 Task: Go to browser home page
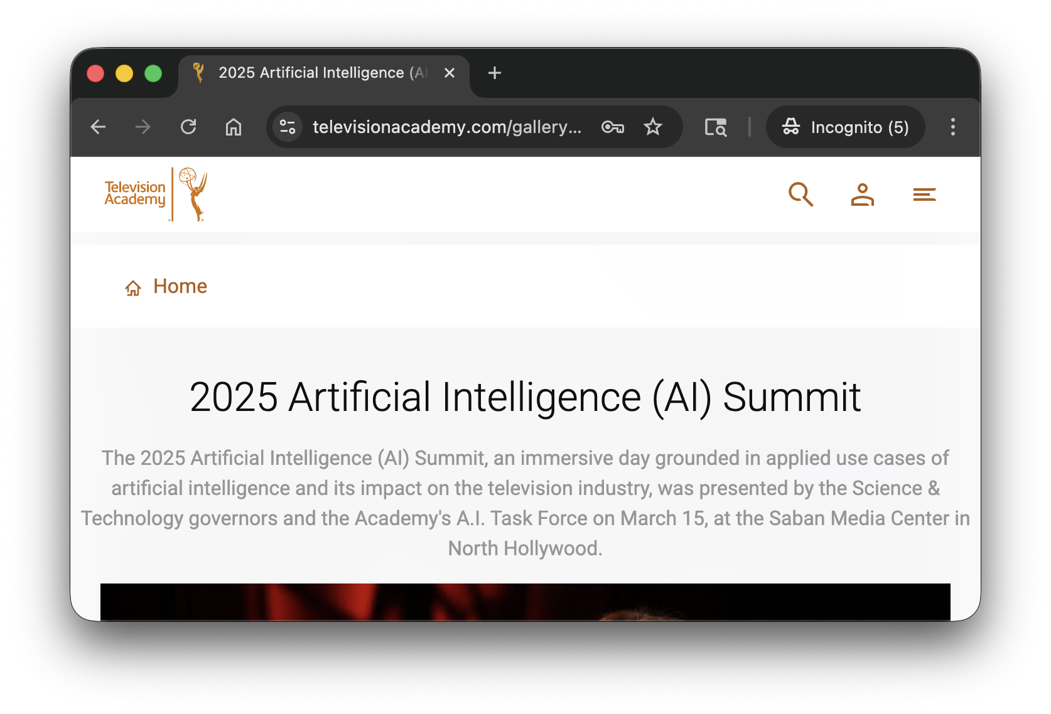coord(234,127)
